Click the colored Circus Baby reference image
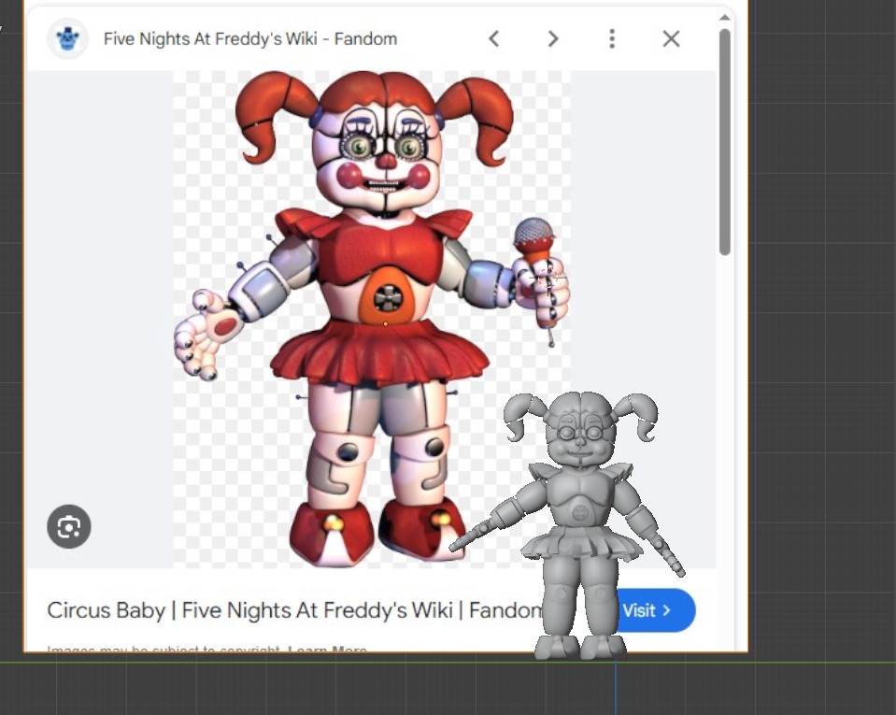The height and width of the screenshot is (715, 896). pos(372,319)
